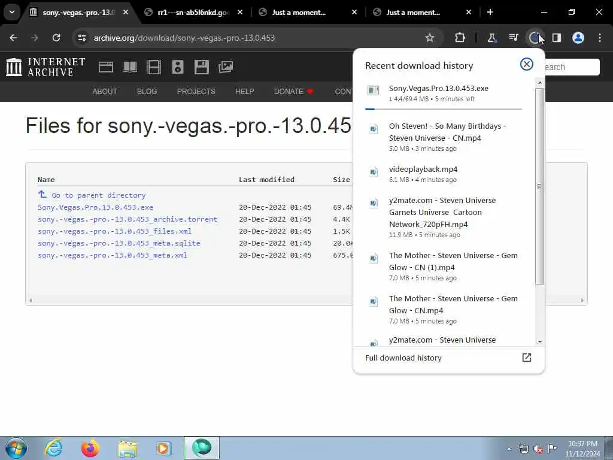Open the BLOG menu link
The height and width of the screenshot is (460, 613).
(x=147, y=92)
